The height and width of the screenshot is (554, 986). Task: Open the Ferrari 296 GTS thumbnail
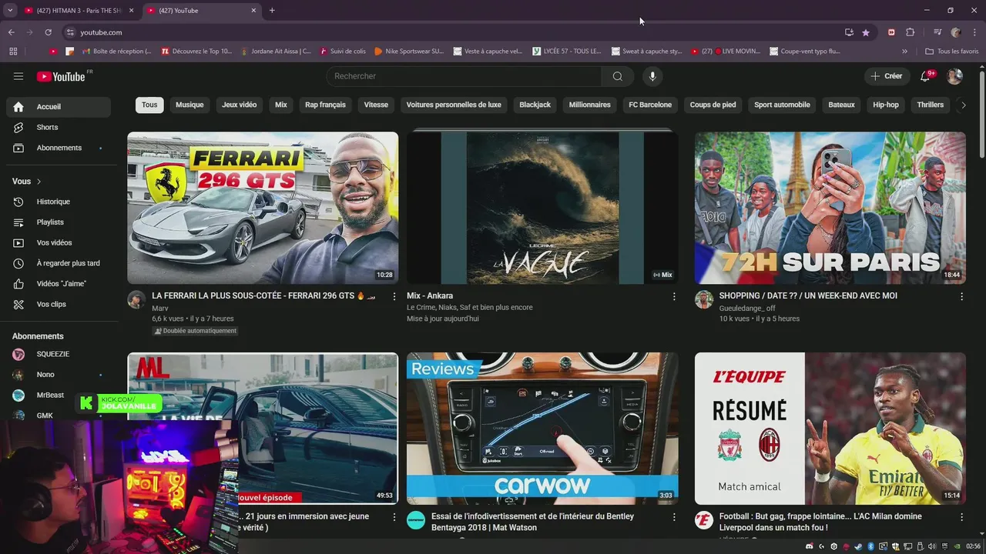(x=263, y=208)
